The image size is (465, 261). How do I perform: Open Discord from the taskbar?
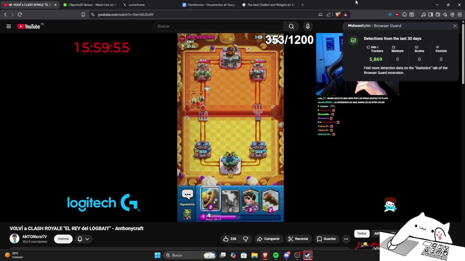tap(286, 255)
